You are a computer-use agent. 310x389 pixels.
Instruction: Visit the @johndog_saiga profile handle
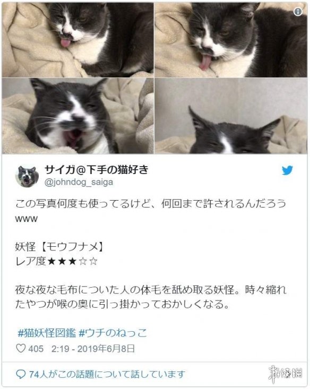(x=79, y=182)
